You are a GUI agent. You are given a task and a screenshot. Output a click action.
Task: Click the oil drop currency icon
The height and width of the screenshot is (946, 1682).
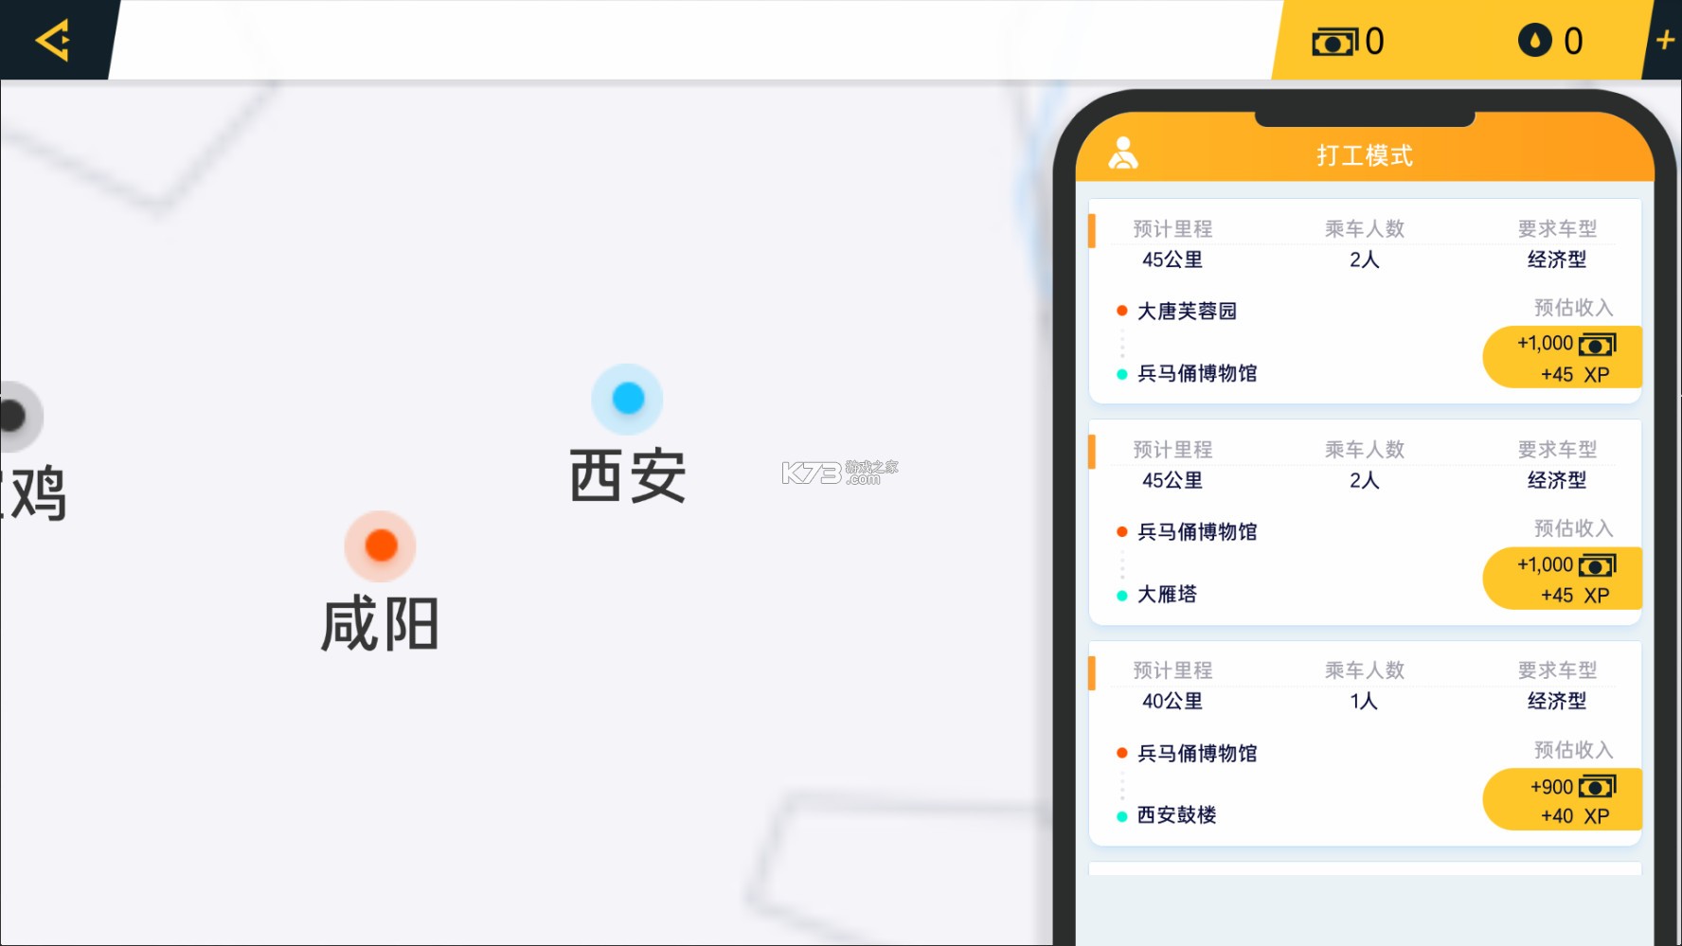tap(1534, 41)
